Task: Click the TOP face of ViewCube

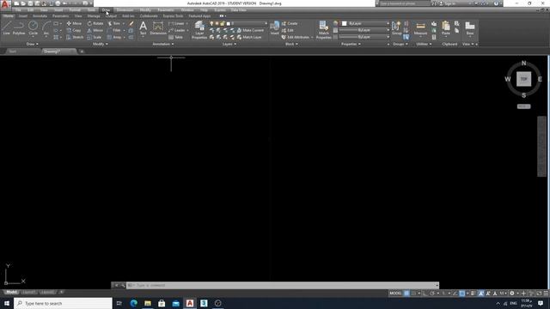Action: [523, 79]
